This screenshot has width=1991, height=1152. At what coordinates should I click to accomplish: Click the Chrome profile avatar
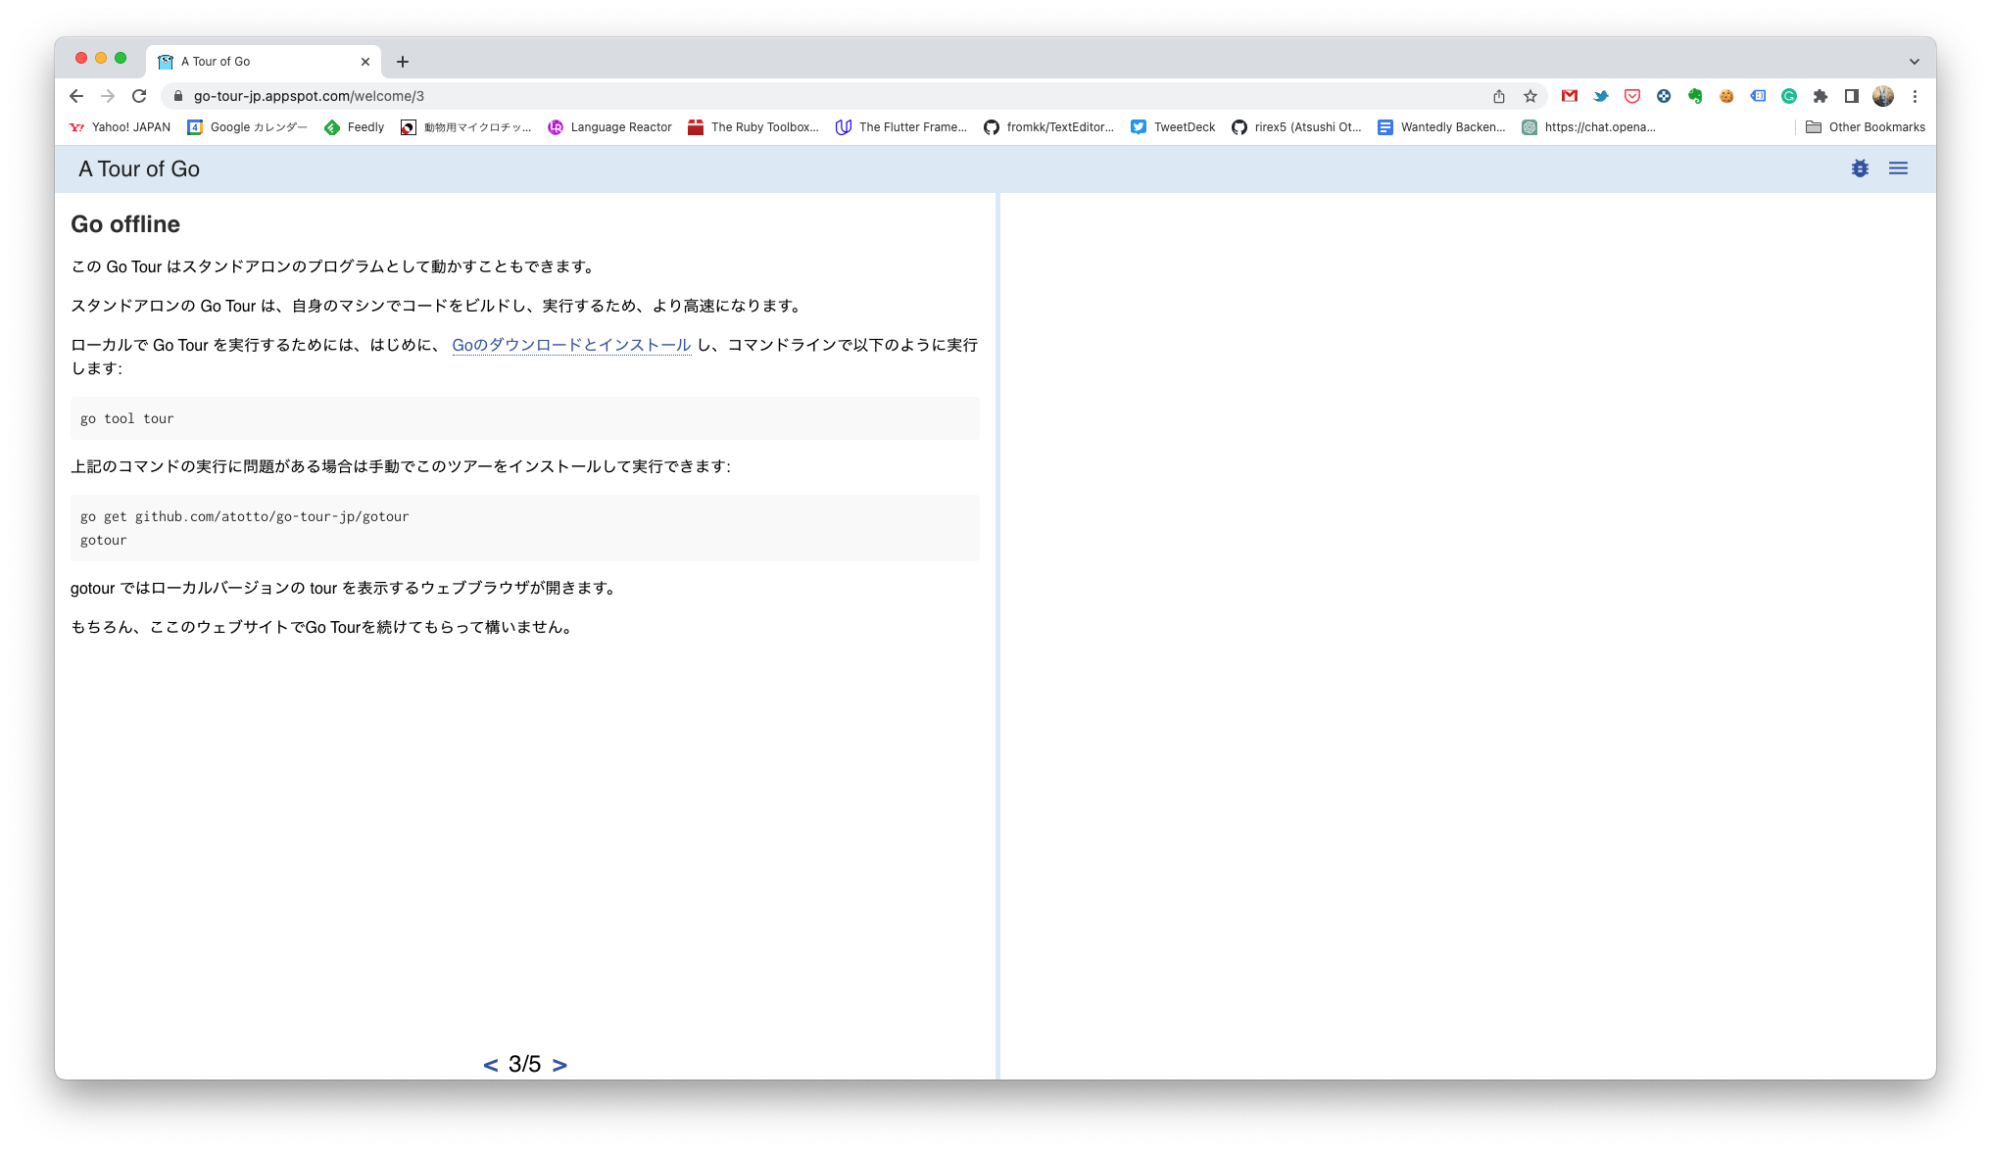point(1883,96)
